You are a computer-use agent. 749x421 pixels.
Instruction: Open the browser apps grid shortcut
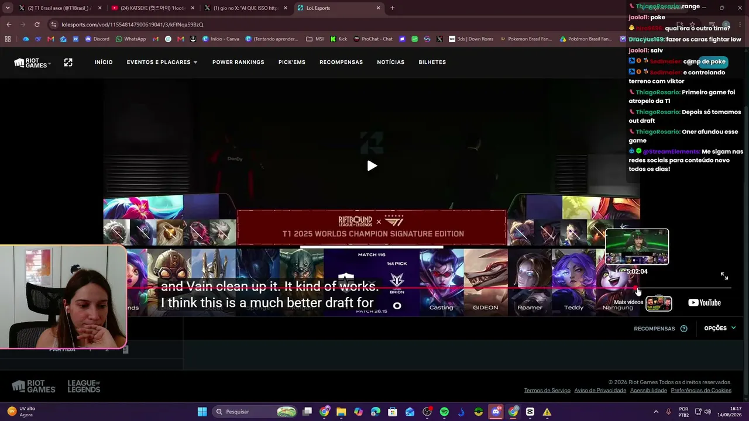tap(8, 39)
